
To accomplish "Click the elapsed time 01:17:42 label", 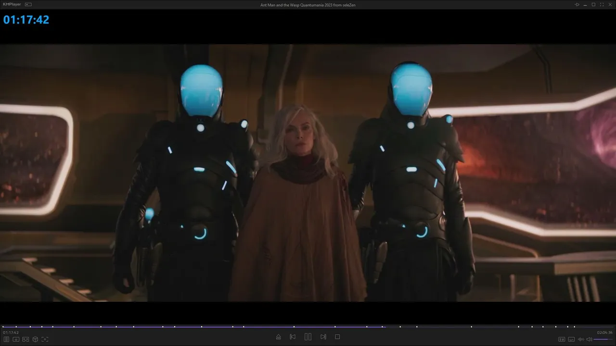I will click(11, 333).
